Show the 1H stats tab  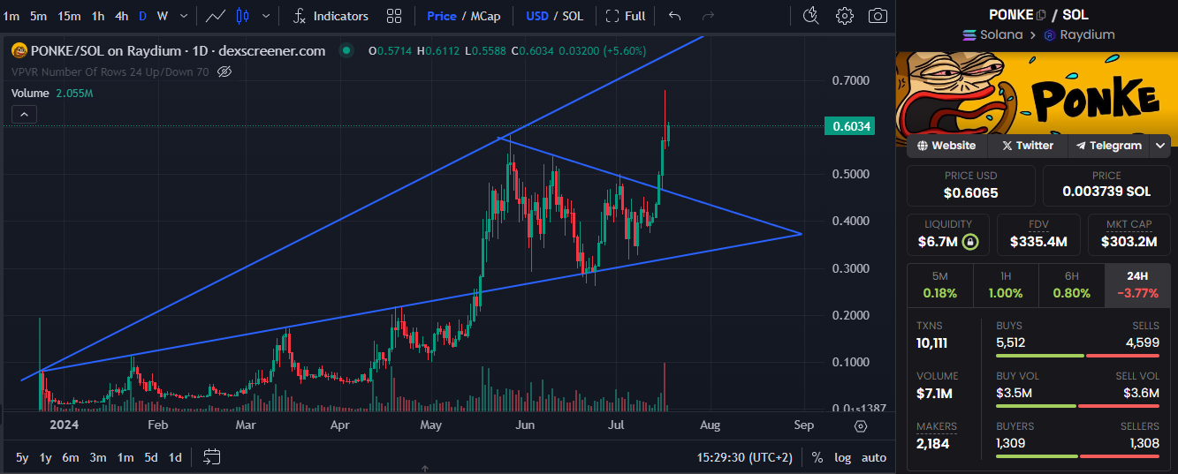1006,284
